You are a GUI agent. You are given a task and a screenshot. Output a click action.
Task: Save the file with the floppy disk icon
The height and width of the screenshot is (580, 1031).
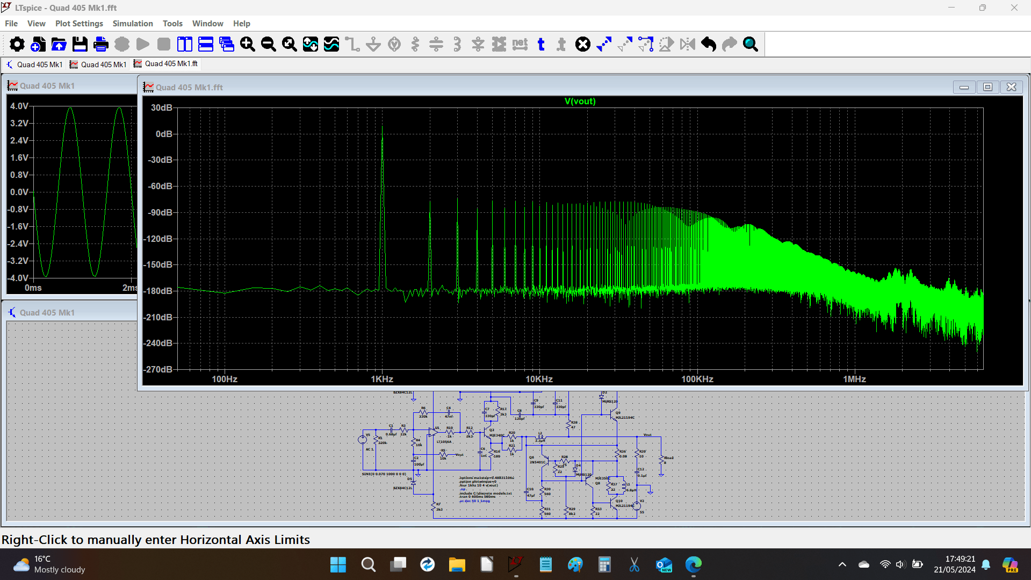pyautogui.click(x=80, y=44)
